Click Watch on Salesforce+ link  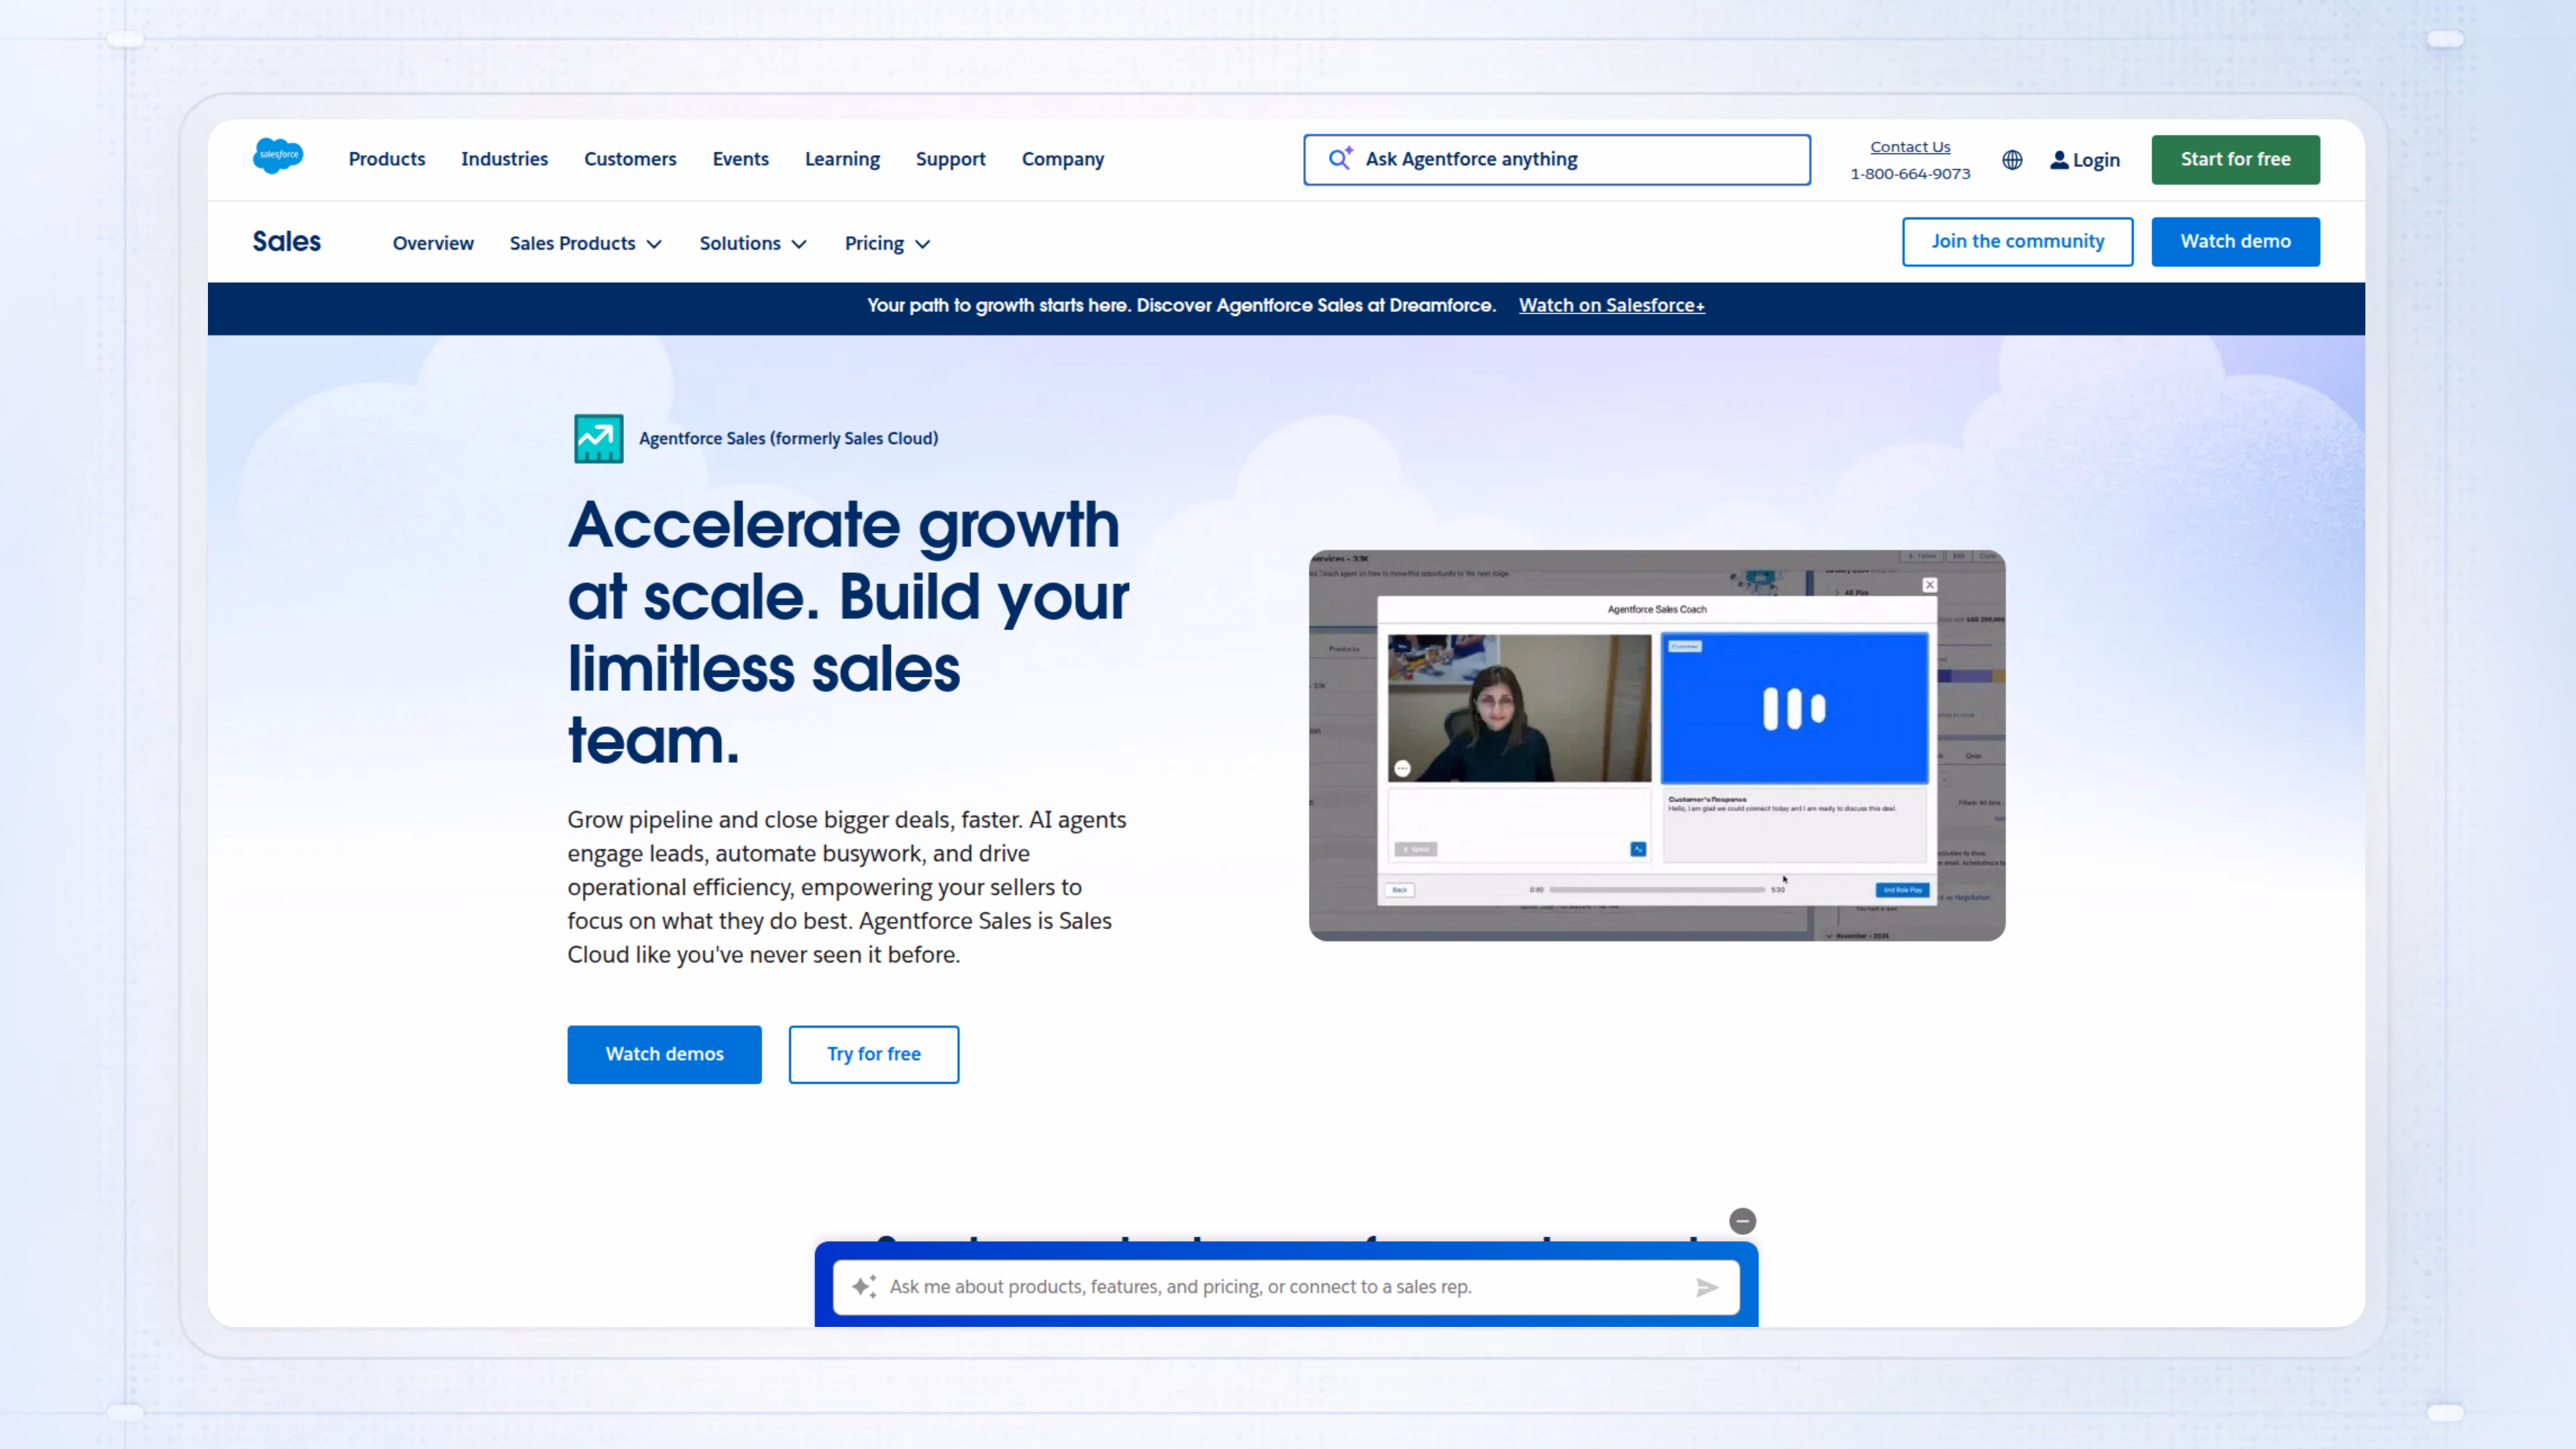click(x=1611, y=306)
